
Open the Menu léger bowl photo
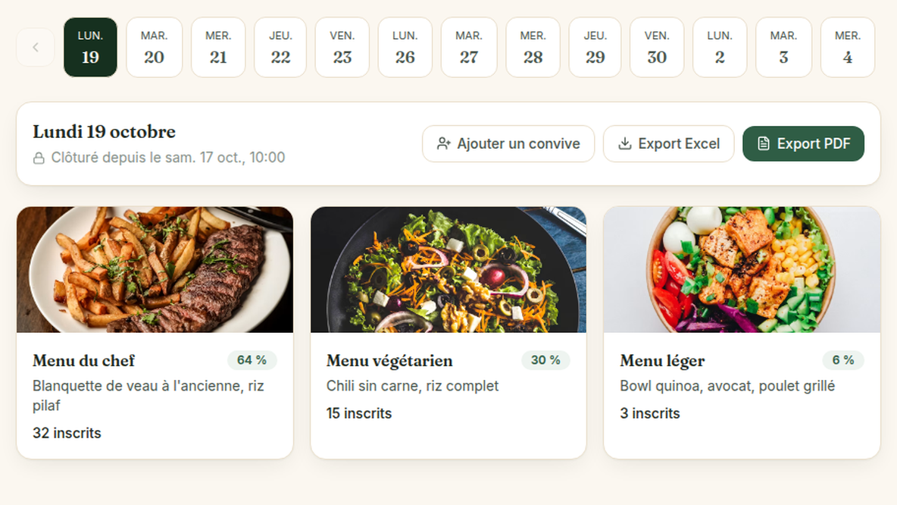pyautogui.click(x=742, y=270)
